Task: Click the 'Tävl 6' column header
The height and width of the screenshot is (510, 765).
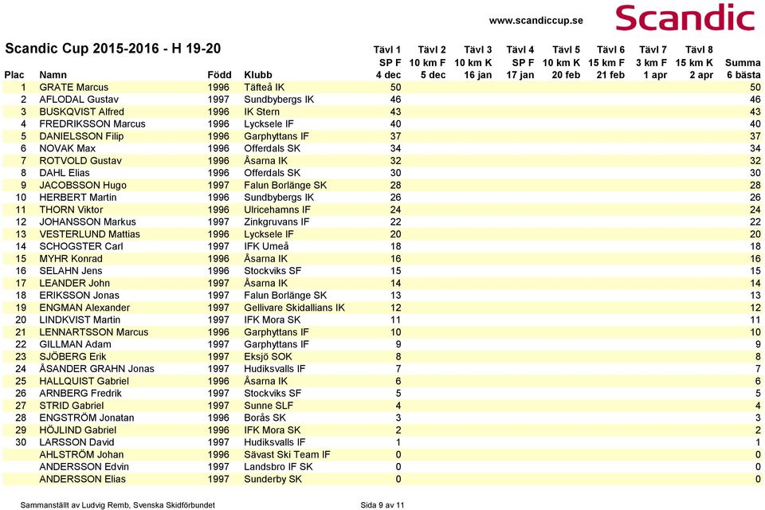Action: click(x=610, y=49)
